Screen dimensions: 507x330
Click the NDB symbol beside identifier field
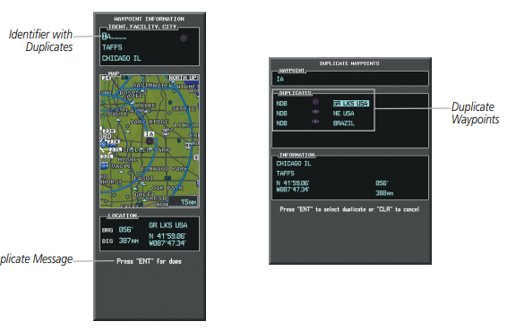184,38
